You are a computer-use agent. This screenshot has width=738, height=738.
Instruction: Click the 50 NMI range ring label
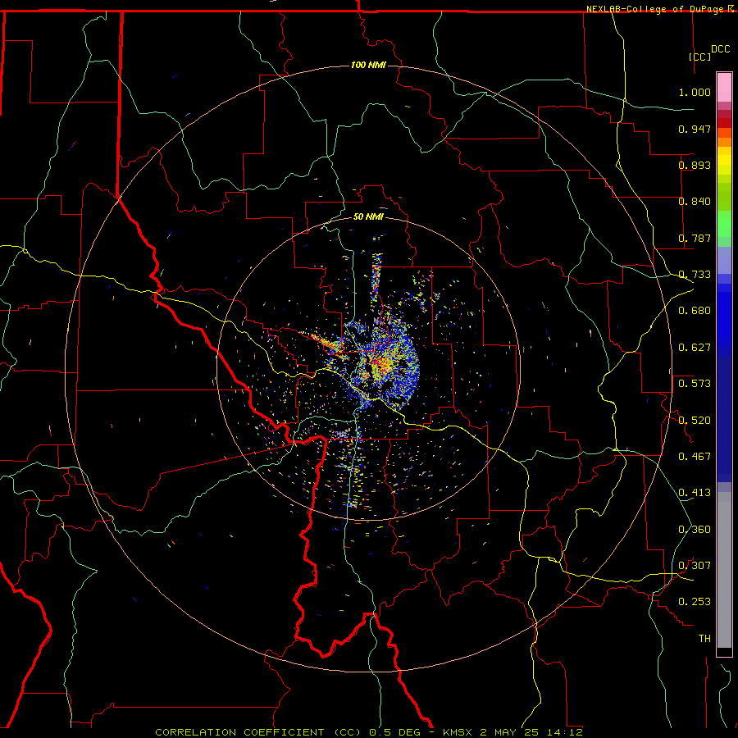click(x=368, y=216)
